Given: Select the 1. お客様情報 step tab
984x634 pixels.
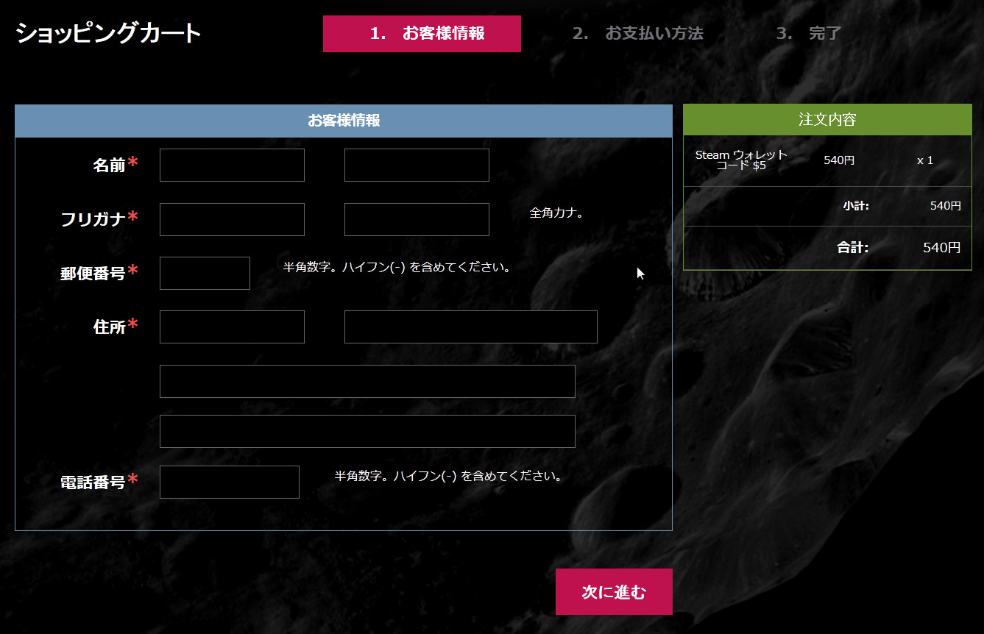Looking at the screenshot, I should coord(422,34).
